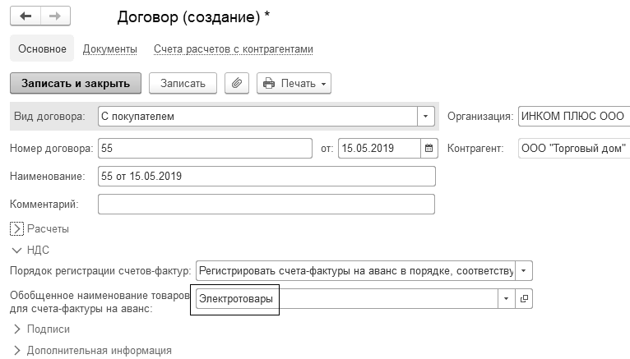Open the Порядок регистрации счетов-фактур dropdown
Viewport: 630px width, 359px height.
point(525,270)
